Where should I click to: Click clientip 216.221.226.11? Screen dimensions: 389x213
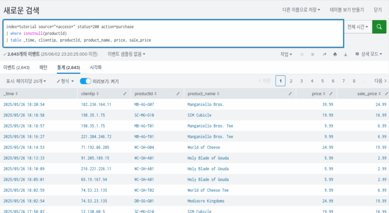pyautogui.click(x=96, y=169)
